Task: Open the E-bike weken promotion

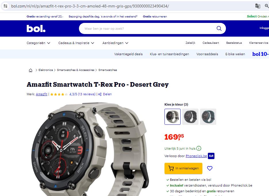Action: point(235,54)
